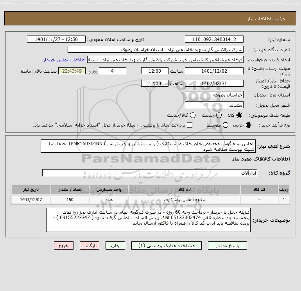301x291 pixels.
Task: Click the ردیف column header
Action: [x=284, y=189]
